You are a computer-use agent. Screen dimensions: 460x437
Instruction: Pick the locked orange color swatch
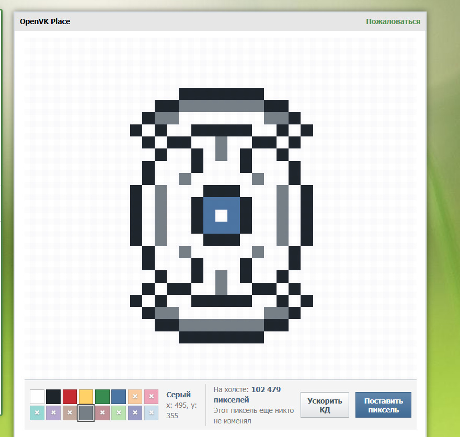point(135,397)
